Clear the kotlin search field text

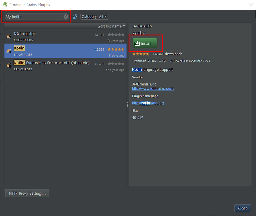point(66,16)
